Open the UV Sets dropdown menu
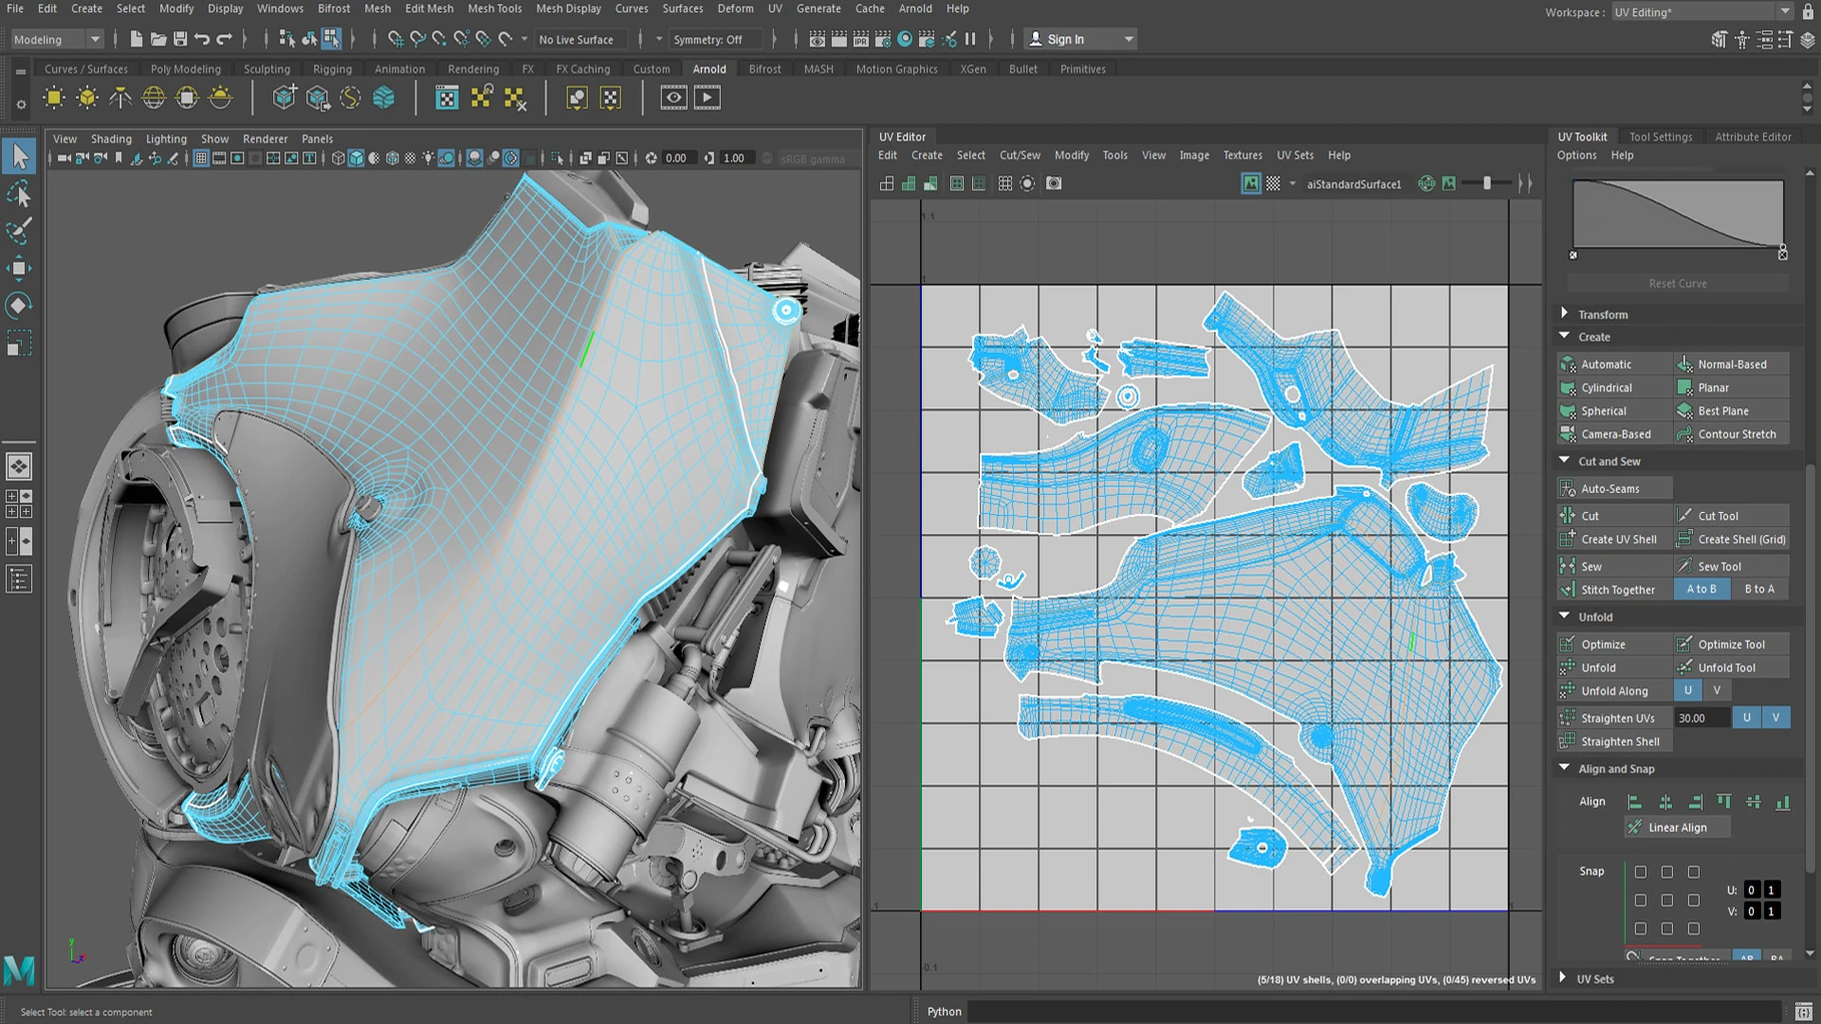 tap(1295, 155)
